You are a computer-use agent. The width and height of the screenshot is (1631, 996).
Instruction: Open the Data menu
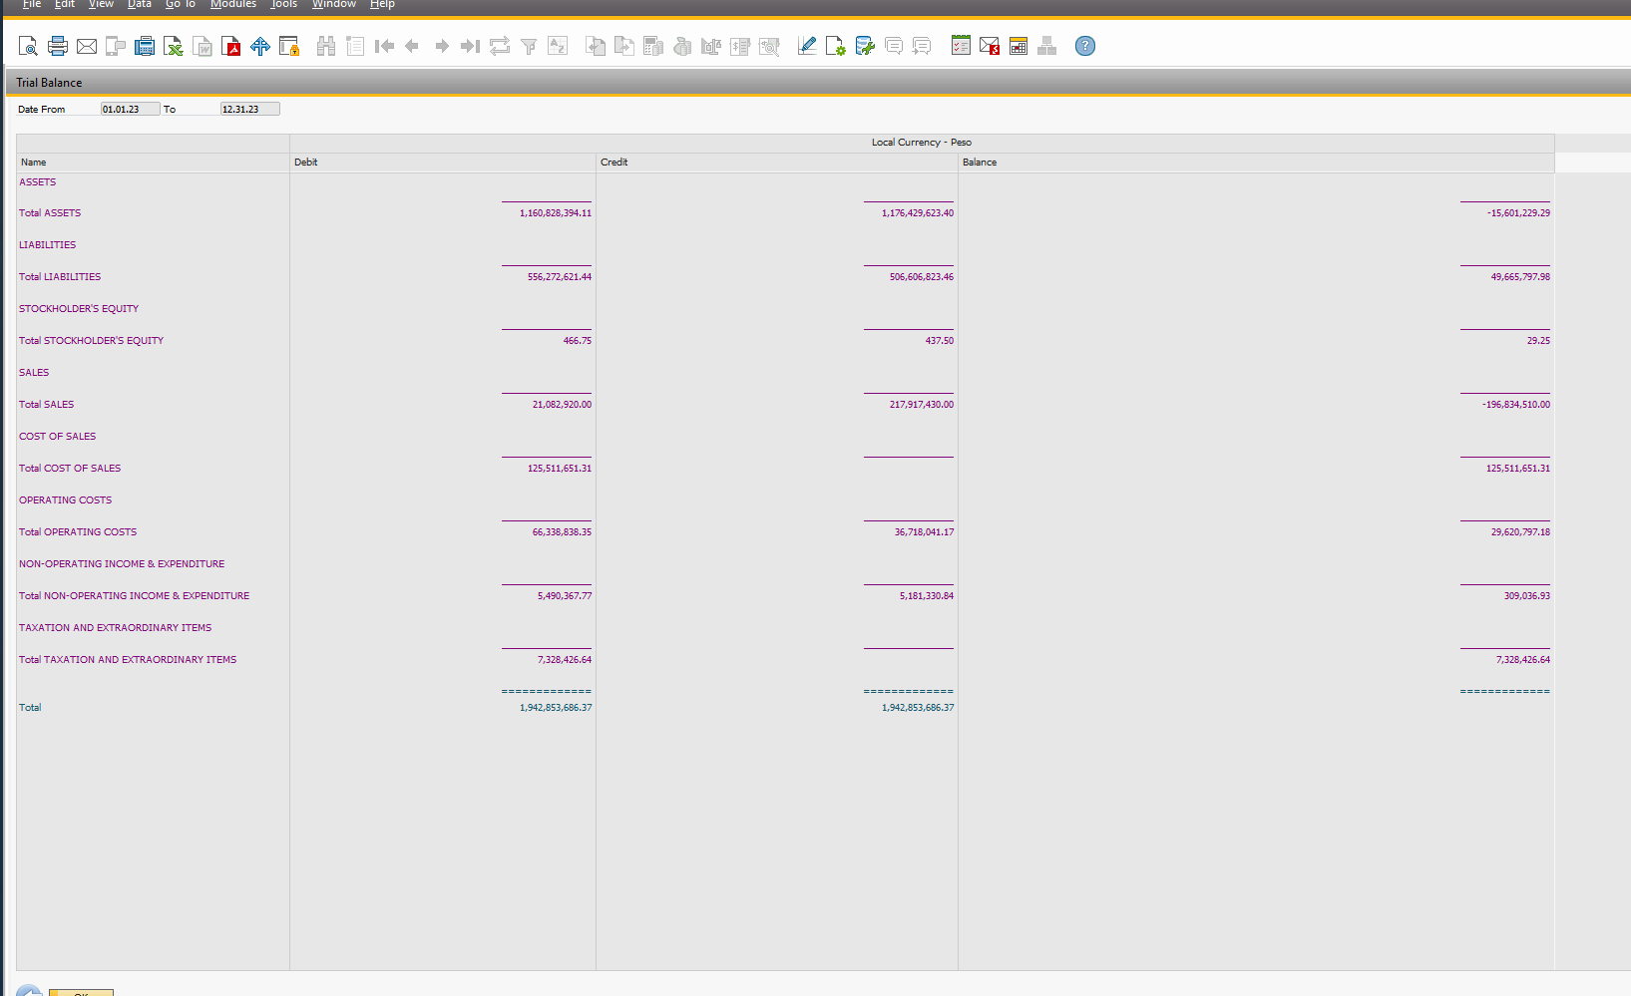pyautogui.click(x=140, y=4)
